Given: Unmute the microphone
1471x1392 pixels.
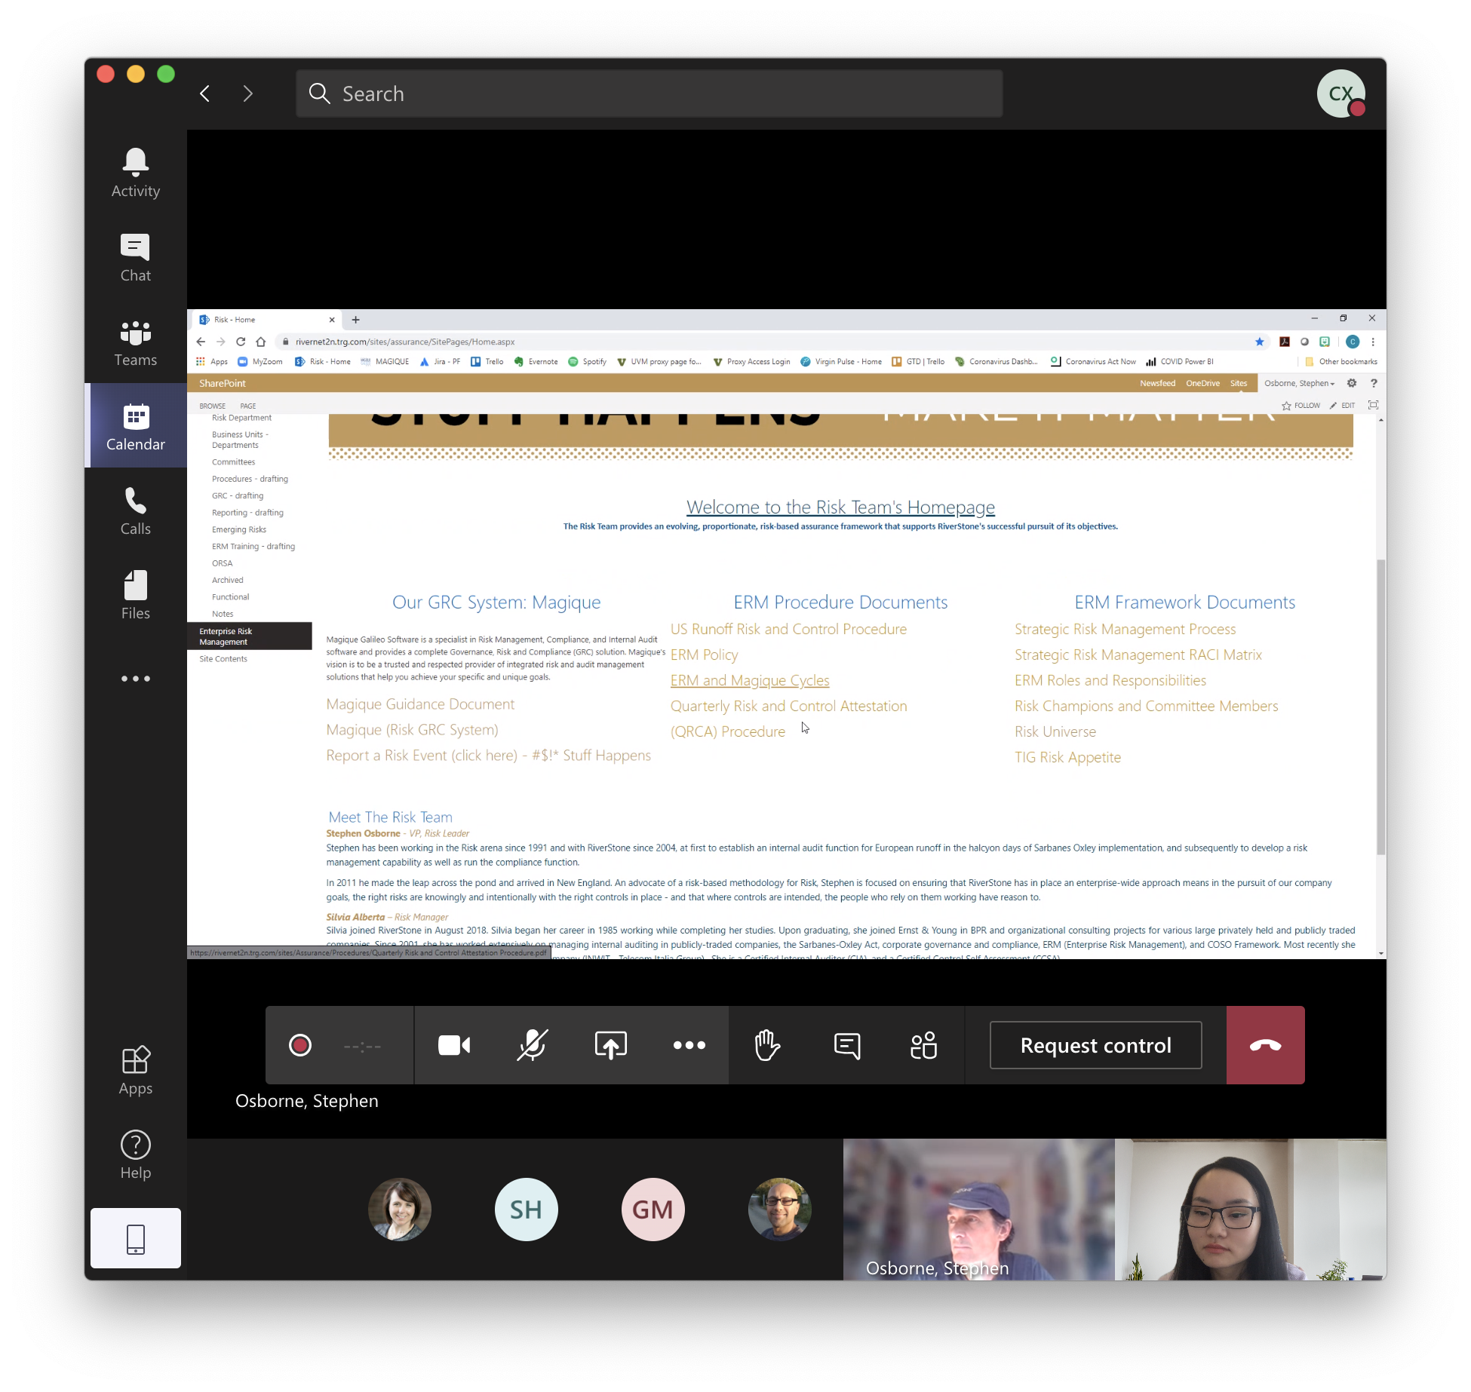Looking at the screenshot, I should pos(533,1045).
